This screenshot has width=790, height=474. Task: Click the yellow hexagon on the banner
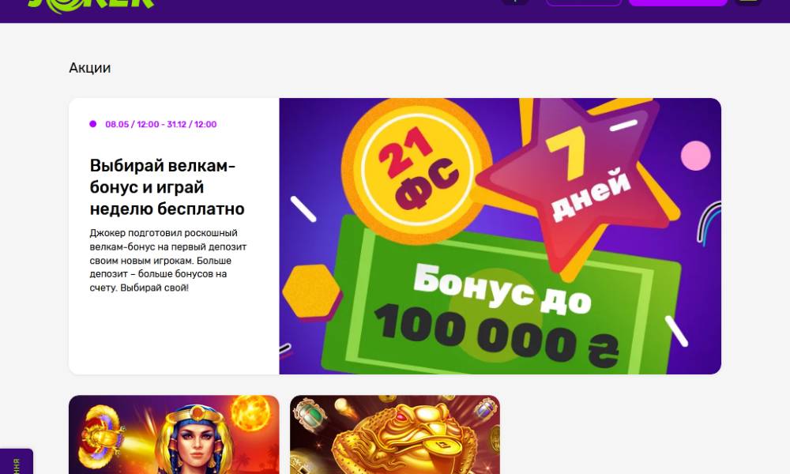click(310, 292)
